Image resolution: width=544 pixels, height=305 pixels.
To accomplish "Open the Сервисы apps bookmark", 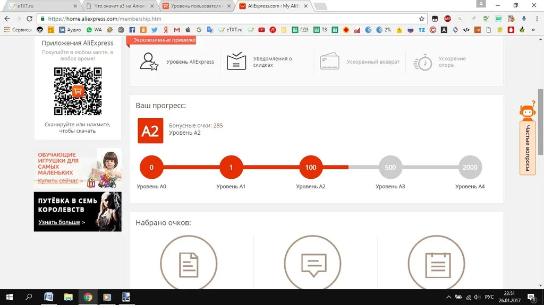I will [x=18, y=30].
